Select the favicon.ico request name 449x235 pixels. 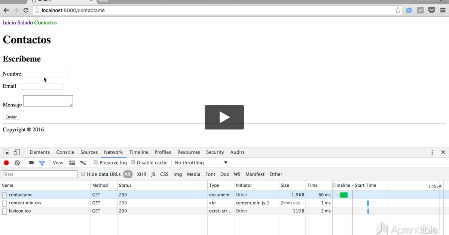point(20,211)
